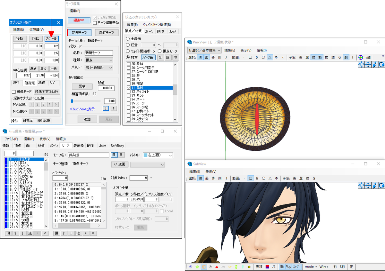Open ファイル(F) menu in Pmx編集
The height and width of the screenshot is (271, 385).
(11, 139)
